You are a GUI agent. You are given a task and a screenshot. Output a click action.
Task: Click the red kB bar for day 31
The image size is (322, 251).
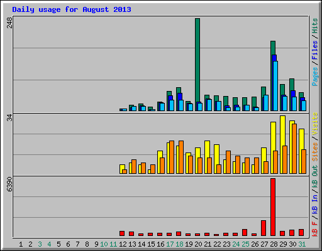point(301,233)
